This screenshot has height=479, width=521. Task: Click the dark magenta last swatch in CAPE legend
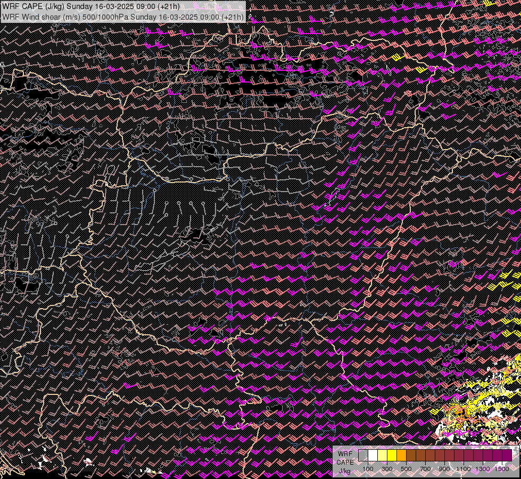coord(507,455)
